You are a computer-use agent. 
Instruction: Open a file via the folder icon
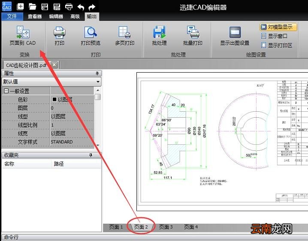33,6
